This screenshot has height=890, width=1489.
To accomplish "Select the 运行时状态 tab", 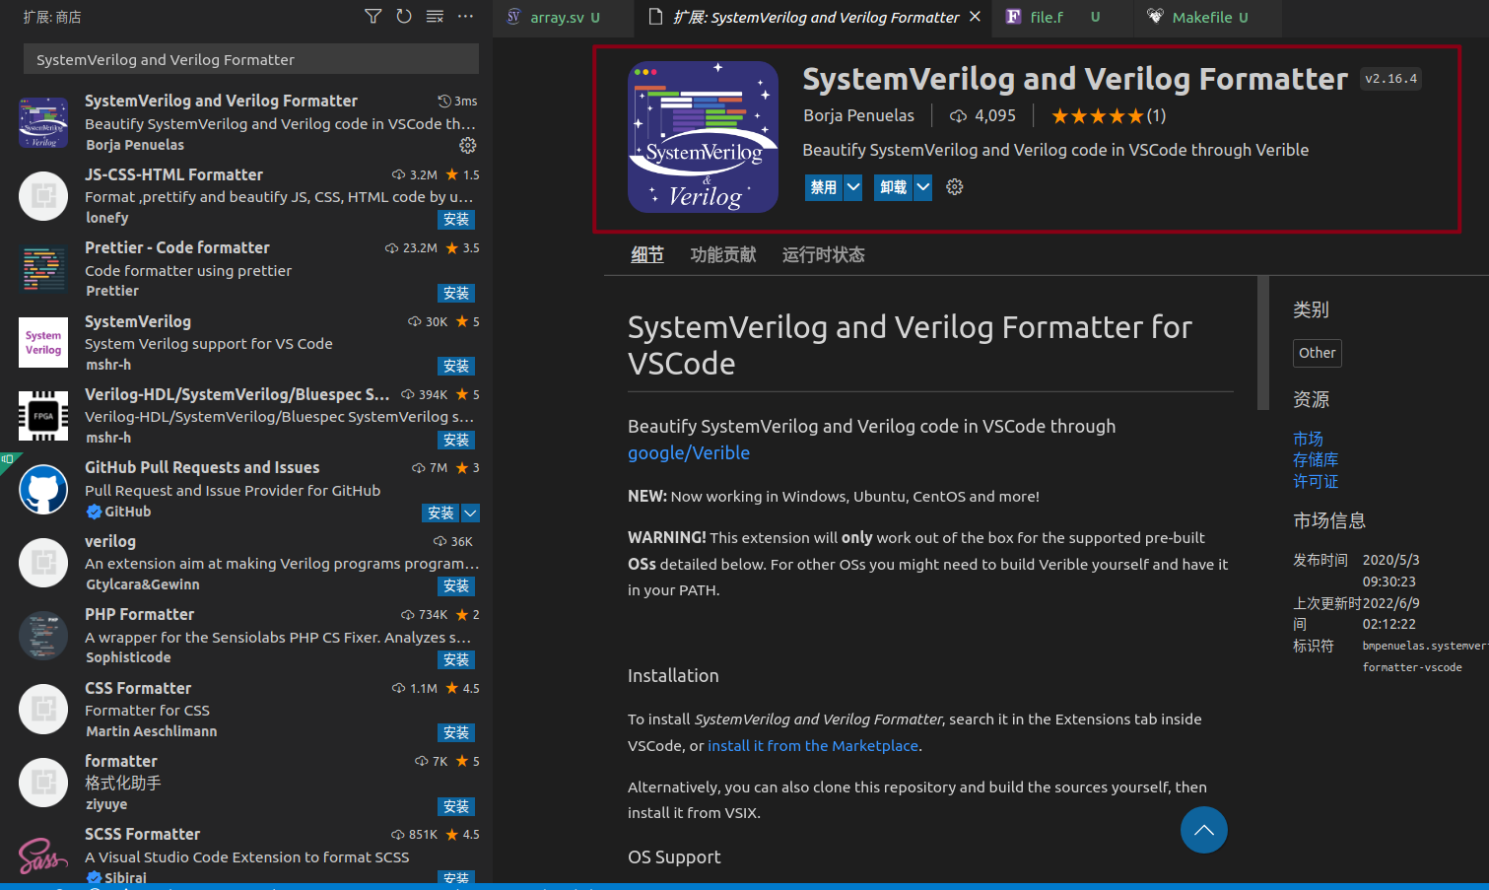I will click(824, 254).
